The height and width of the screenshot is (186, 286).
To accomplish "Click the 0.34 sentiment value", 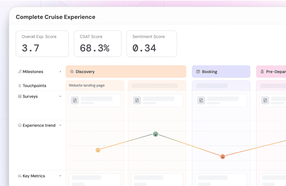I will click(144, 48).
